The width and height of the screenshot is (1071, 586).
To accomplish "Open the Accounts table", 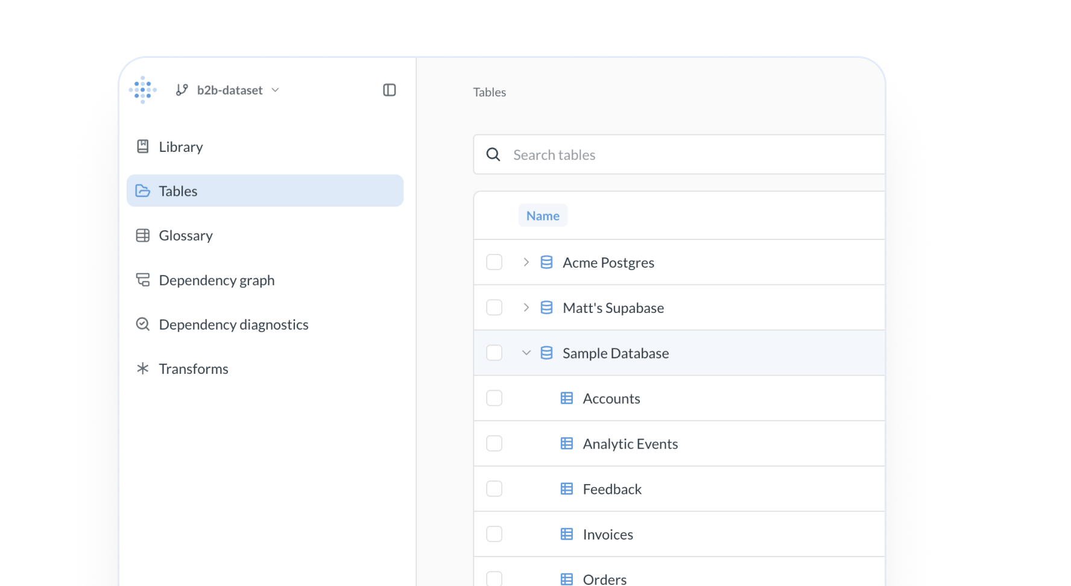I will [x=611, y=398].
